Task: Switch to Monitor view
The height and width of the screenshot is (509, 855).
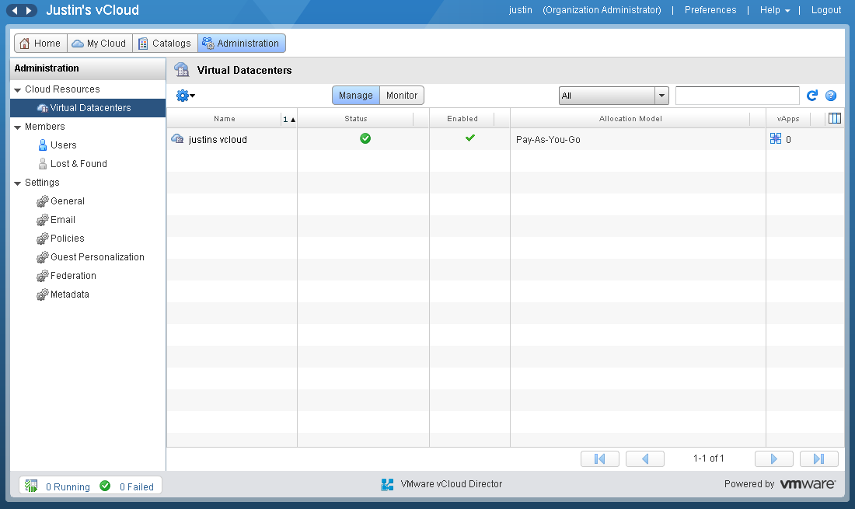Action: click(402, 96)
